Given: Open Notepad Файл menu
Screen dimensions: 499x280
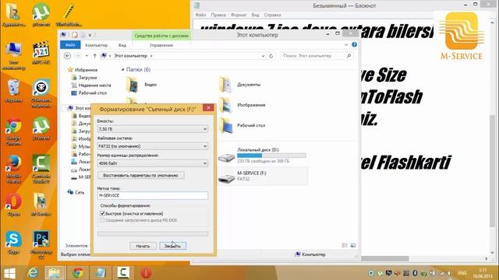Looking at the screenshot, I should pos(200,15).
